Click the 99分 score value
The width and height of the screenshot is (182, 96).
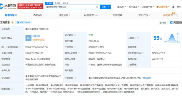pos(158,38)
